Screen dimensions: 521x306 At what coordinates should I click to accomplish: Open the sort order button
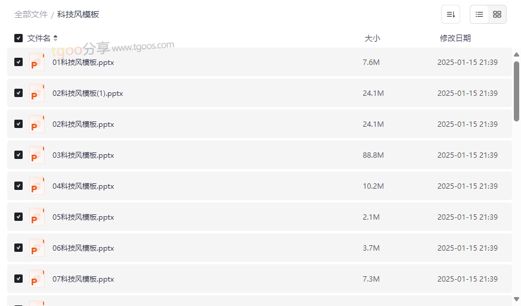pyautogui.click(x=451, y=14)
